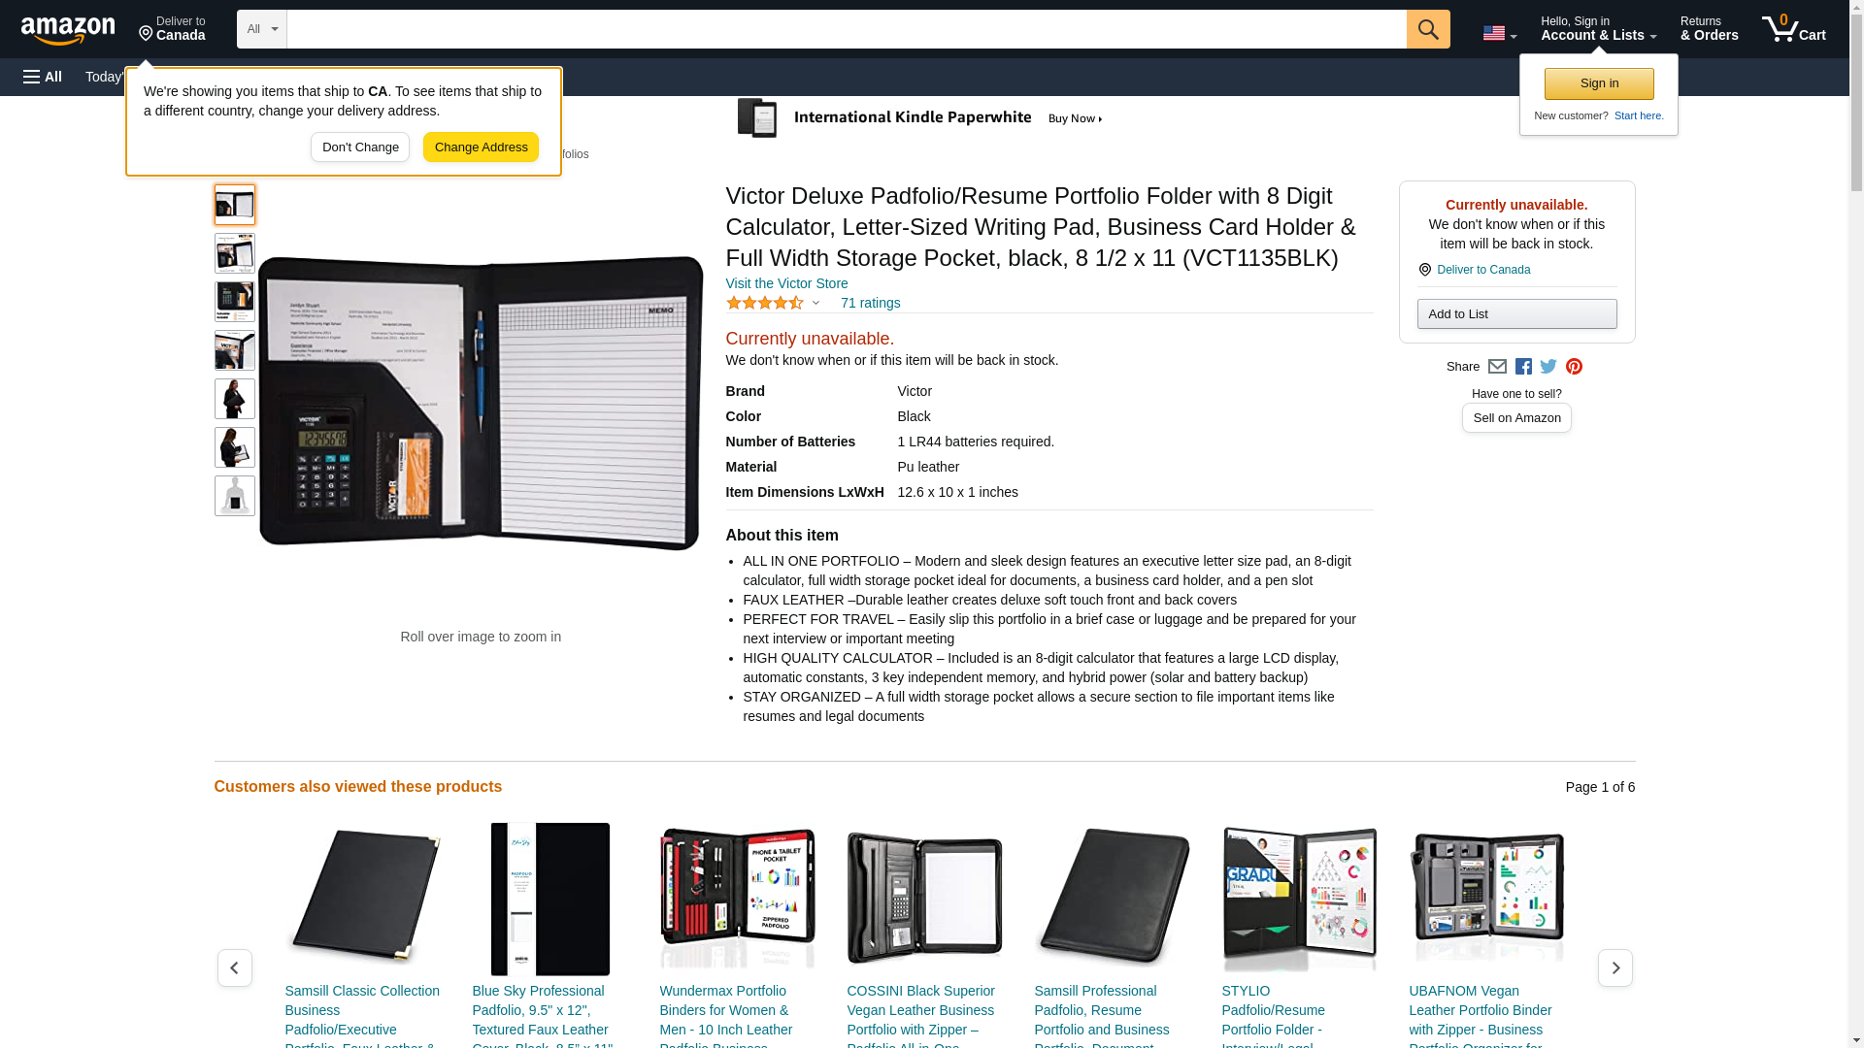
Task: Open Account & Lists menu
Action: tap(1598, 29)
